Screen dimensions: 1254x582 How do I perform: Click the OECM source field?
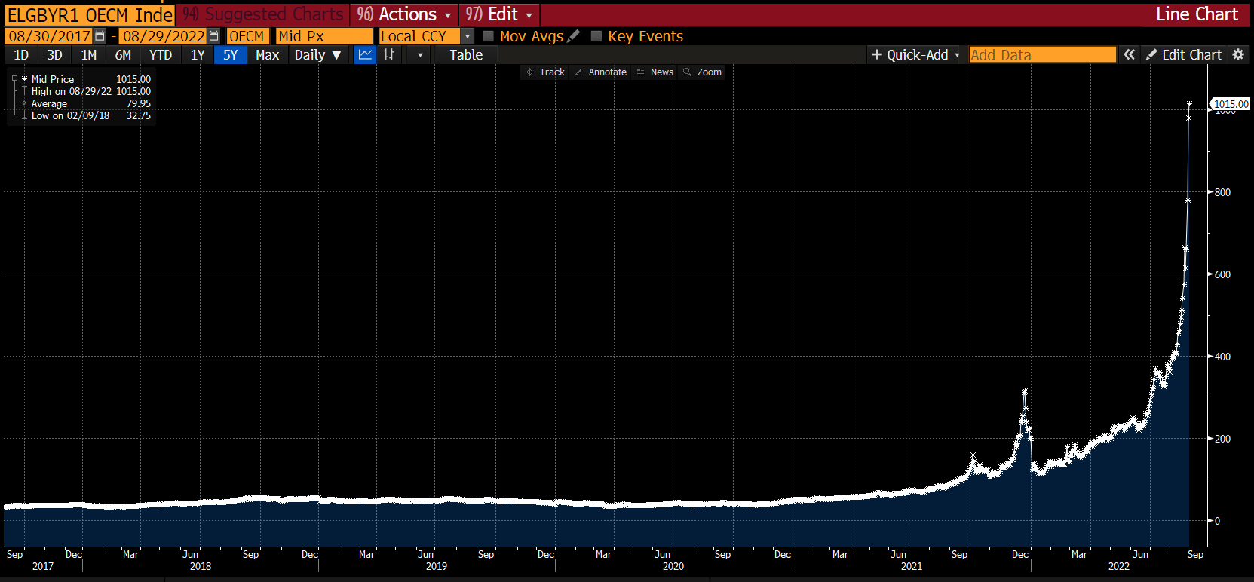pos(248,36)
